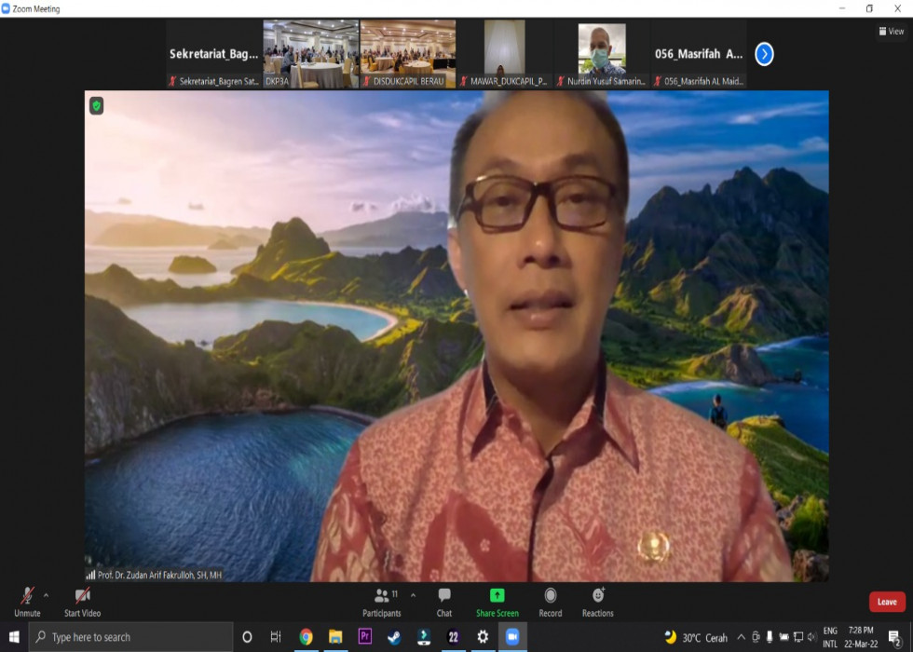Click the green encryption shield icon
Screen dimensions: 913x652
pyautogui.click(x=96, y=106)
